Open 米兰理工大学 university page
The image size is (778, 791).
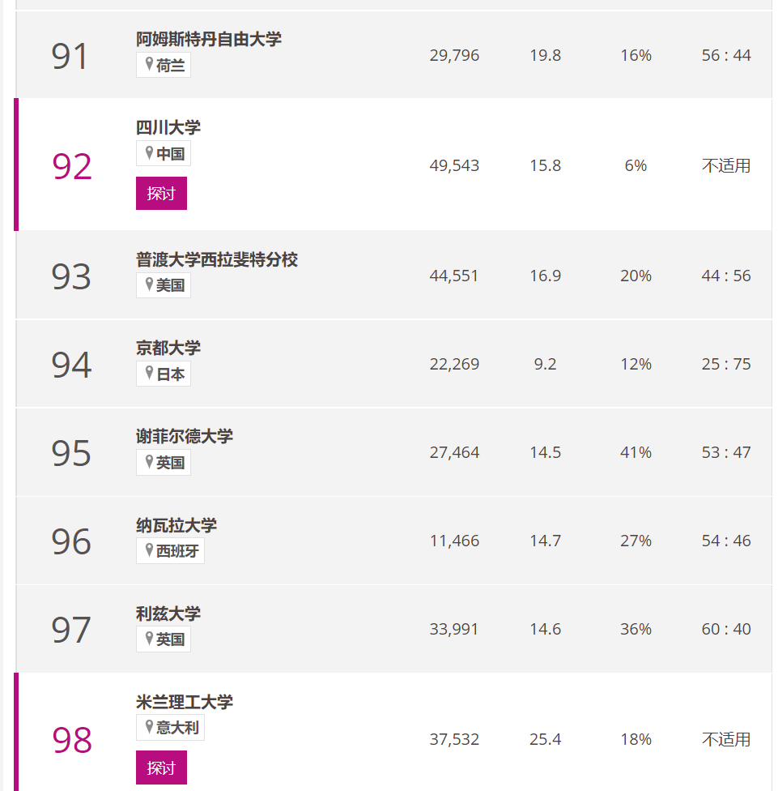[x=185, y=702]
